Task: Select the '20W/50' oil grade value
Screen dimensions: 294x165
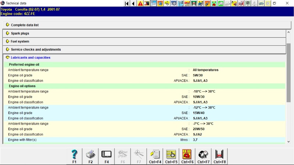Action: (x=198, y=129)
